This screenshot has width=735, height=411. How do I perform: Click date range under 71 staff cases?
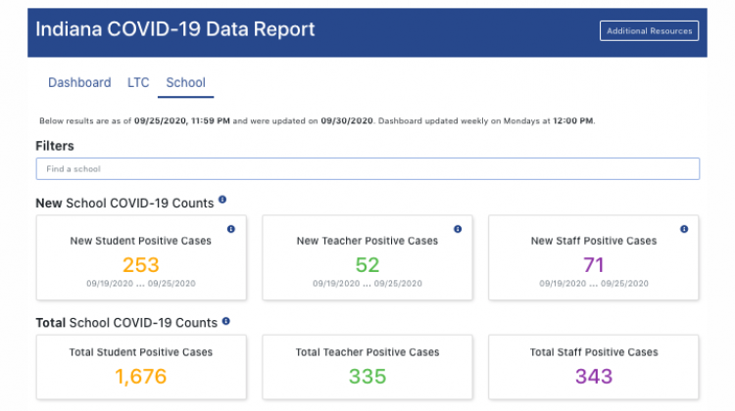(x=594, y=284)
